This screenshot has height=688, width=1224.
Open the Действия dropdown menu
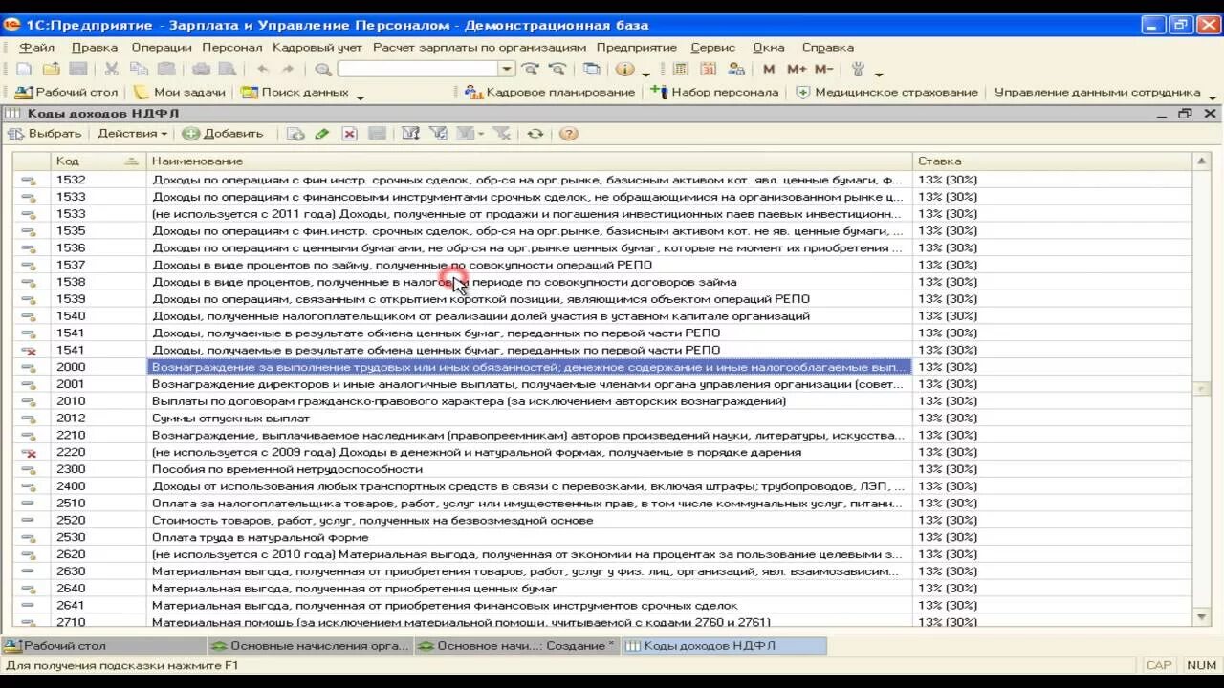(x=132, y=134)
